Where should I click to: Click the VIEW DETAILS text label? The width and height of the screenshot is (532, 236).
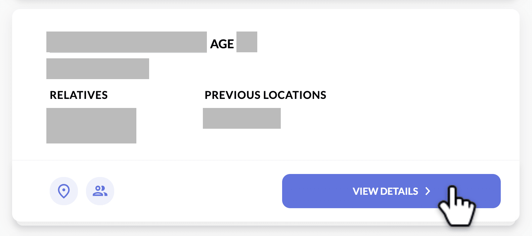pyautogui.click(x=385, y=191)
